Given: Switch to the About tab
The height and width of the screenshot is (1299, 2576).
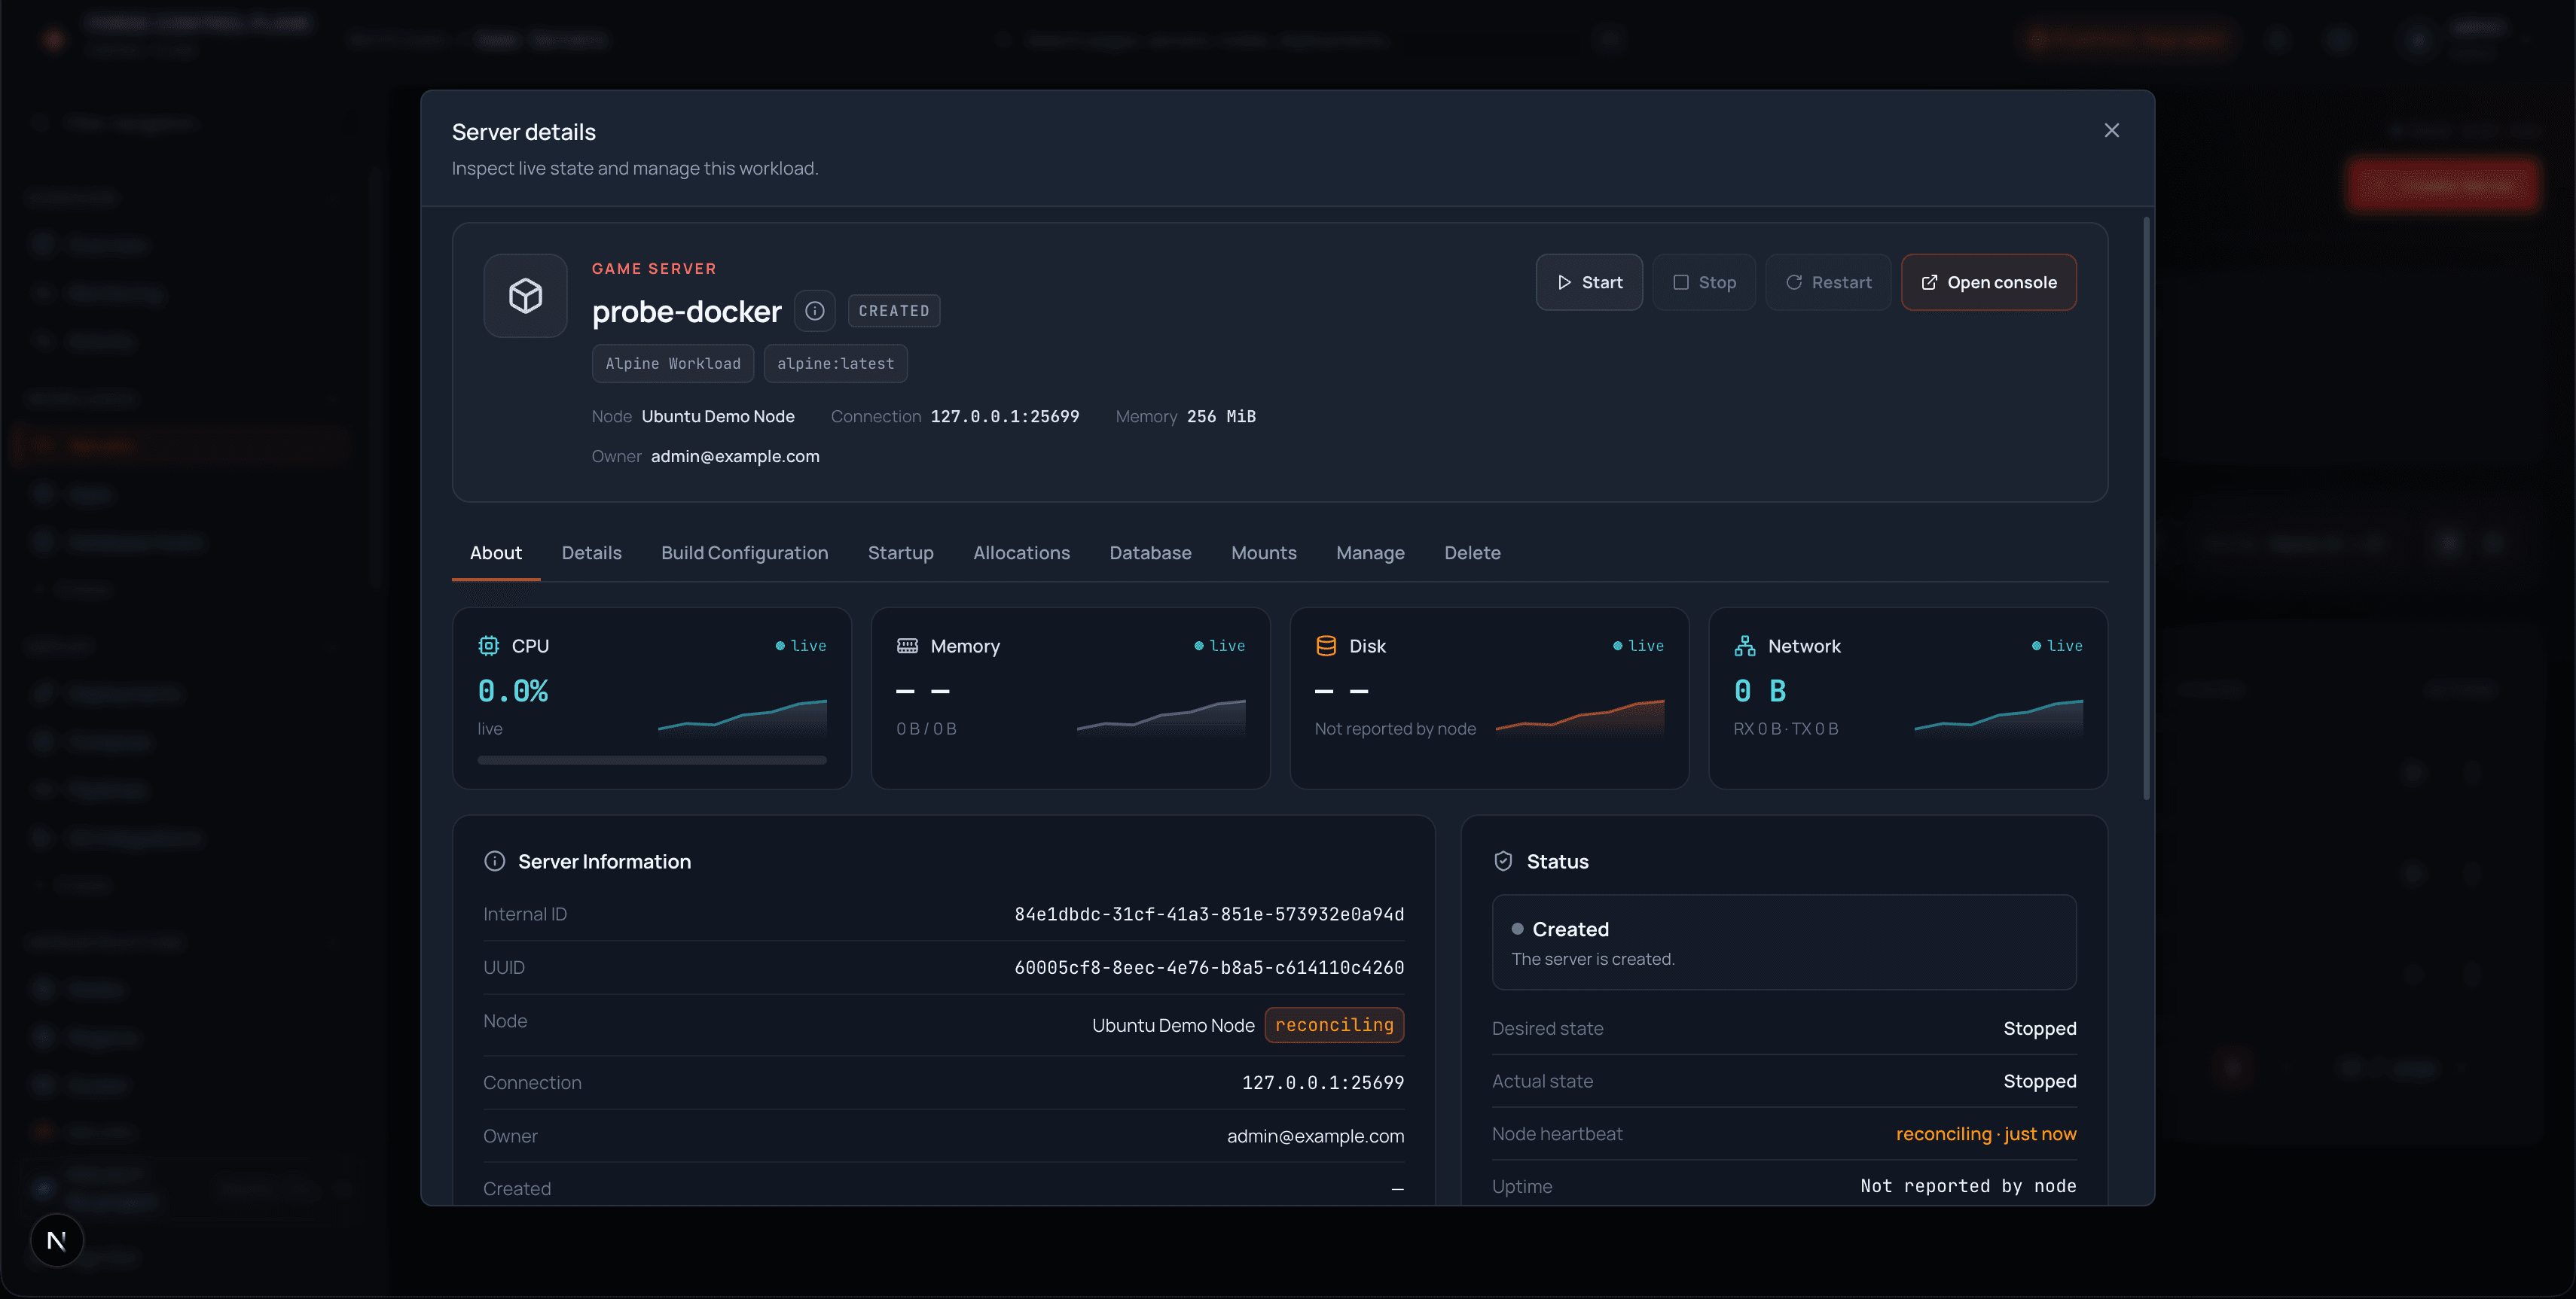Looking at the screenshot, I should tap(495, 552).
